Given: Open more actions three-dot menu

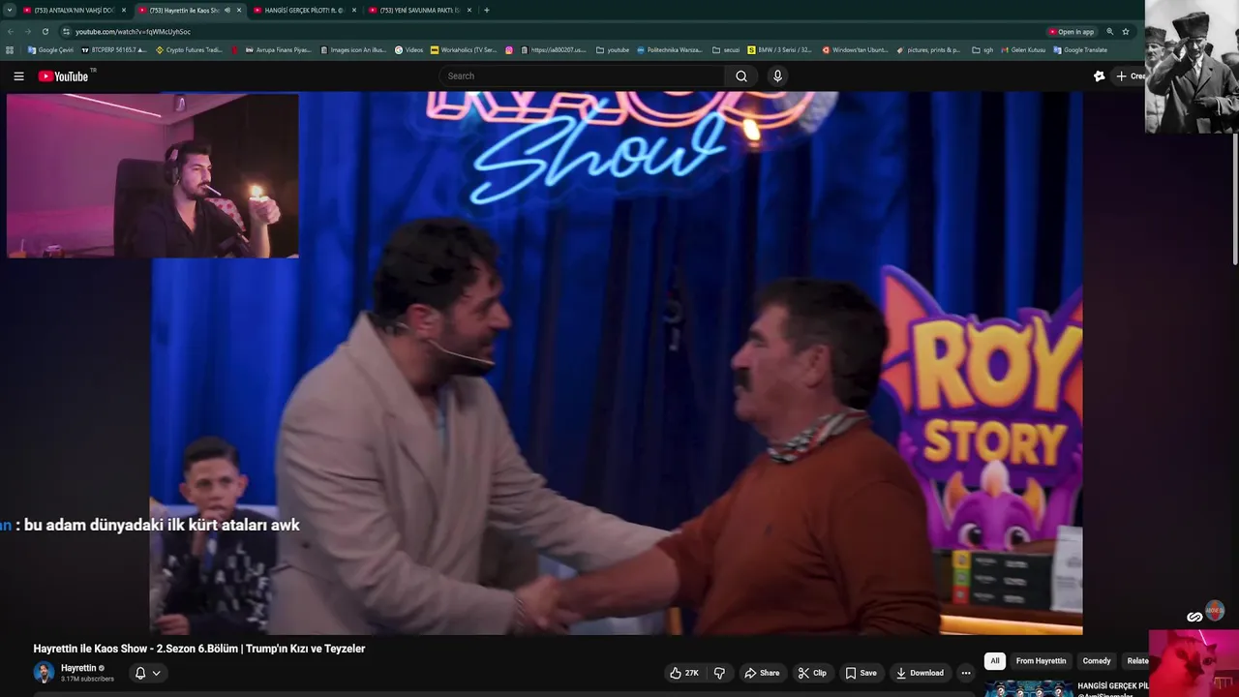Looking at the screenshot, I should click(965, 673).
